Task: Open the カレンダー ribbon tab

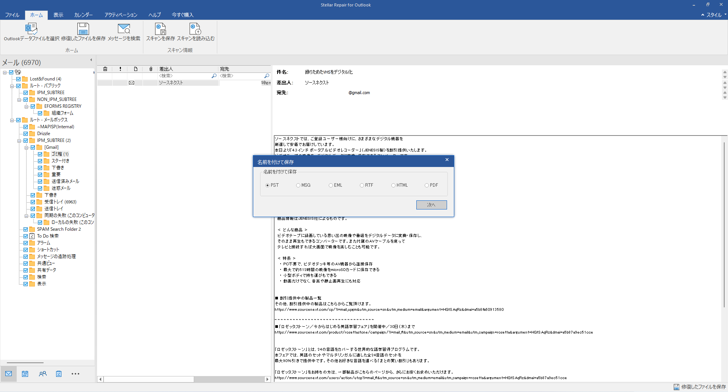Action: coord(83,15)
